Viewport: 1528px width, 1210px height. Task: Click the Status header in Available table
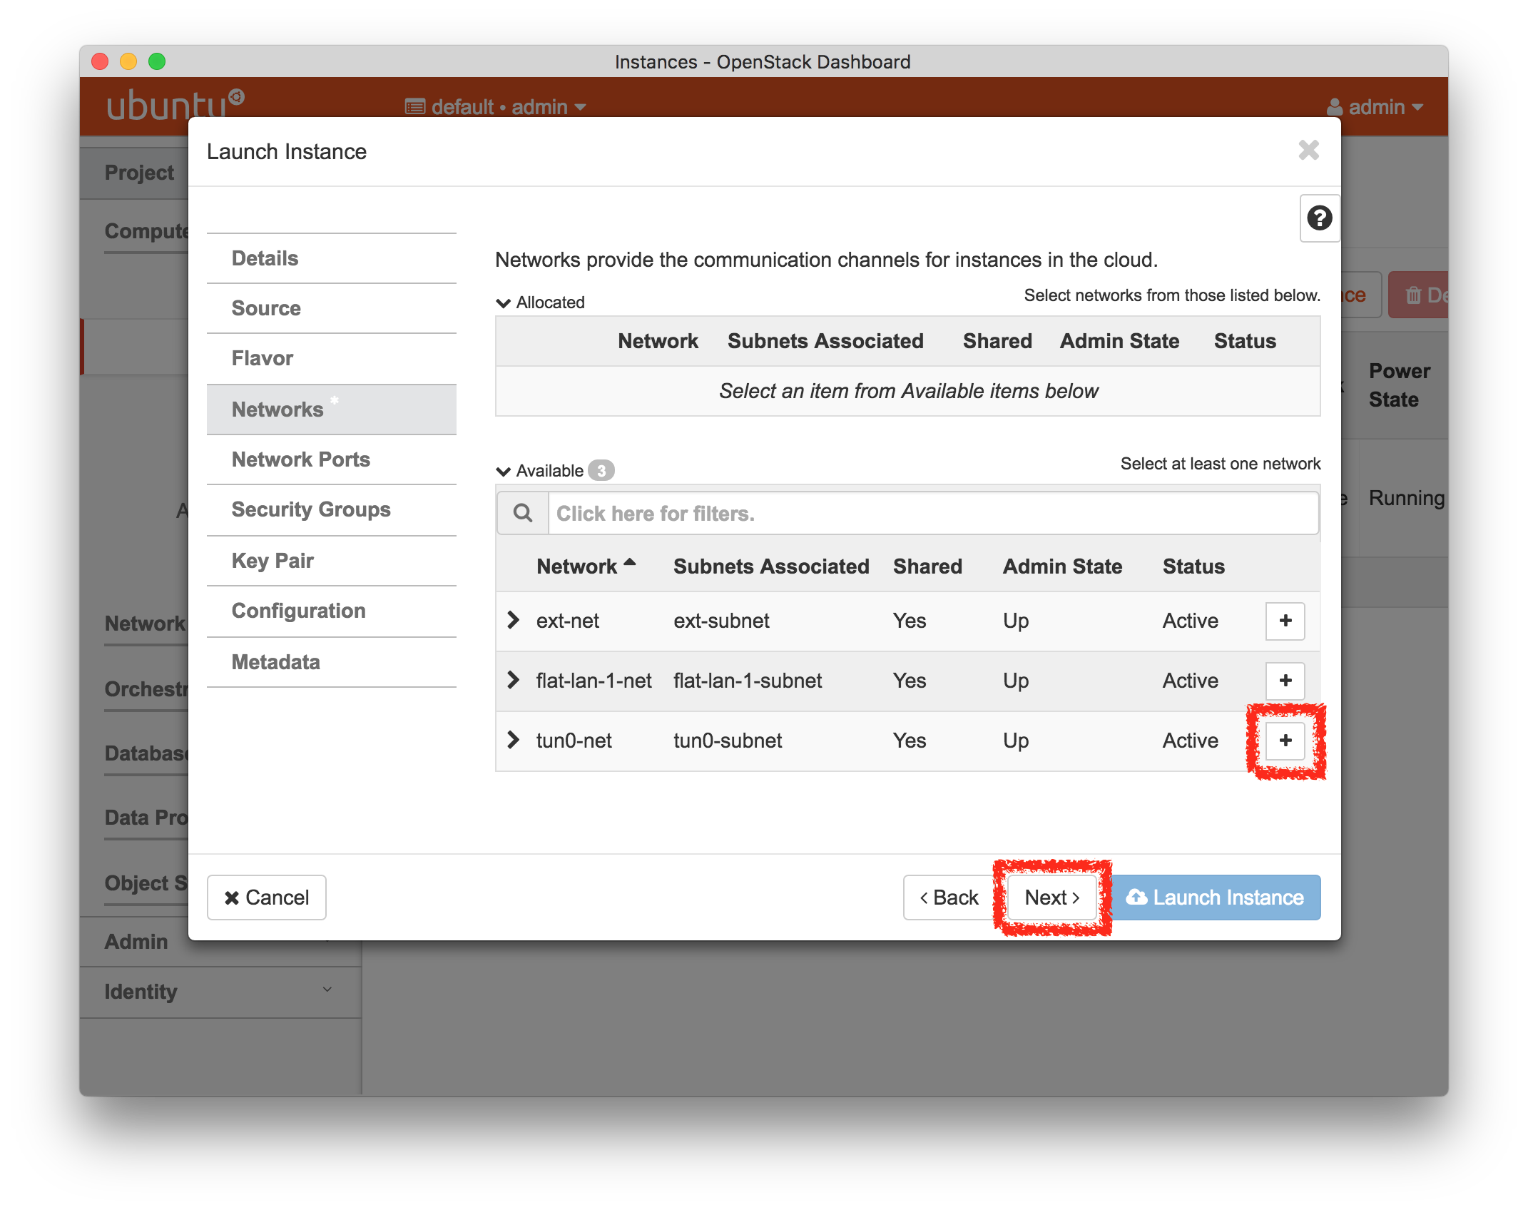pos(1193,566)
